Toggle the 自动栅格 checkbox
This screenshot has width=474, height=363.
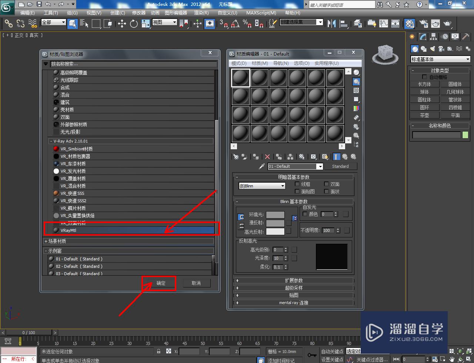pyautogui.click(x=424, y=77)
